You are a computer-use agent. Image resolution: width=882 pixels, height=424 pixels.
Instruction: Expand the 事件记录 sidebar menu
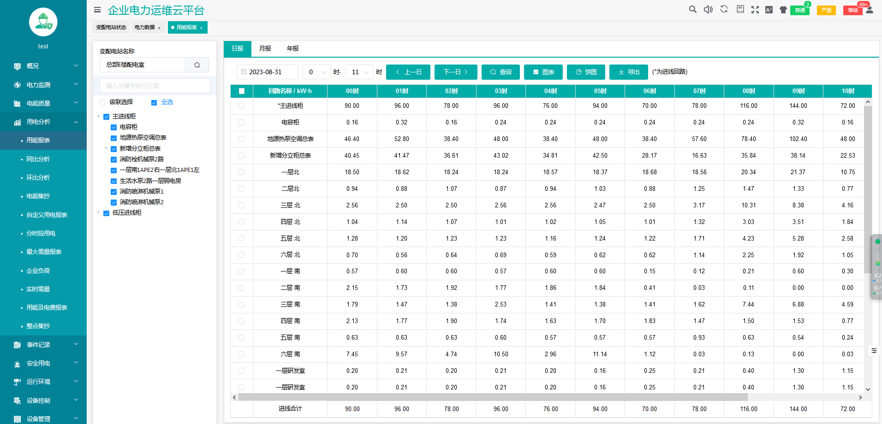click(76, 344)
